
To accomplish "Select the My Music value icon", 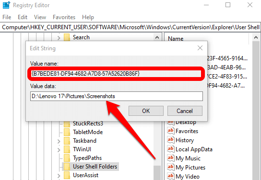I will (x=171, y=158).
